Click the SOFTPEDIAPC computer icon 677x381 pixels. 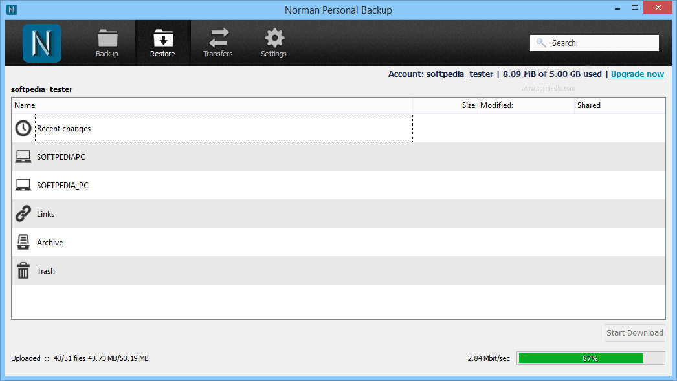[23, 157]
